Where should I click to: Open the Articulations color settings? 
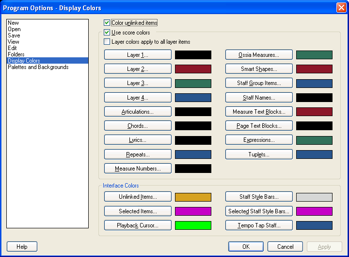point(138,112)
